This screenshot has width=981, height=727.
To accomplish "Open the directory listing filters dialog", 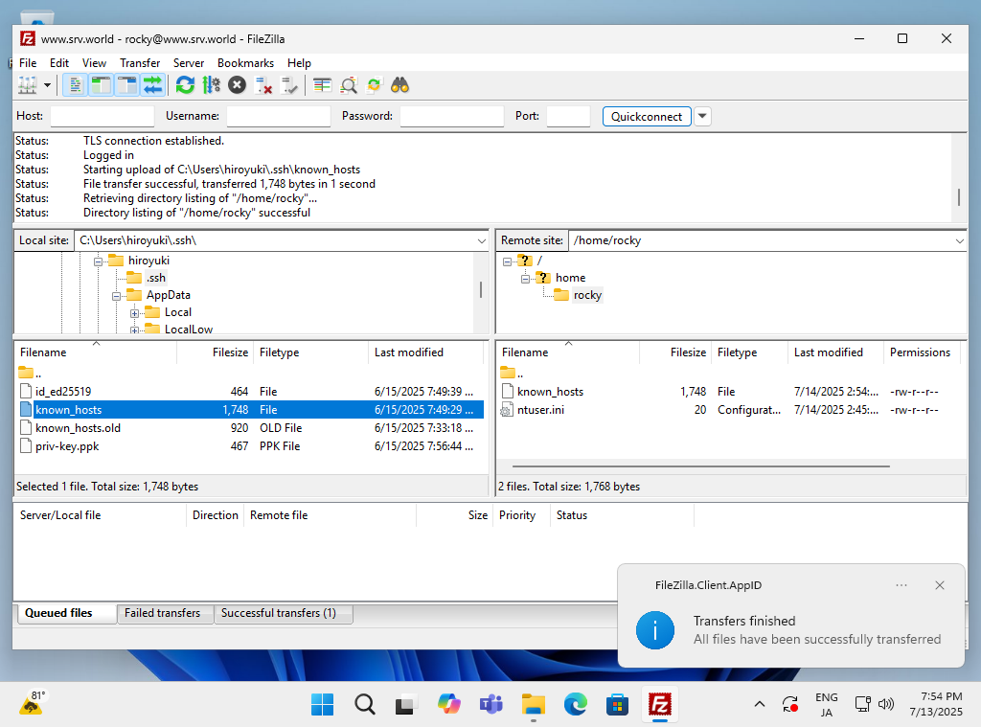I will [x=322, y=85].
